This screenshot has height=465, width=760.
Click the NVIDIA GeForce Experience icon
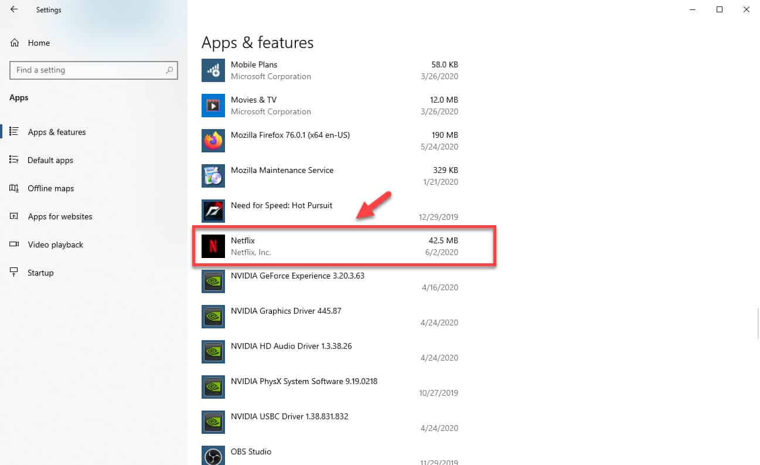tap(213, 281)
